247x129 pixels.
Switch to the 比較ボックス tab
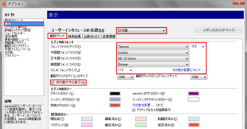pos(92,37)
